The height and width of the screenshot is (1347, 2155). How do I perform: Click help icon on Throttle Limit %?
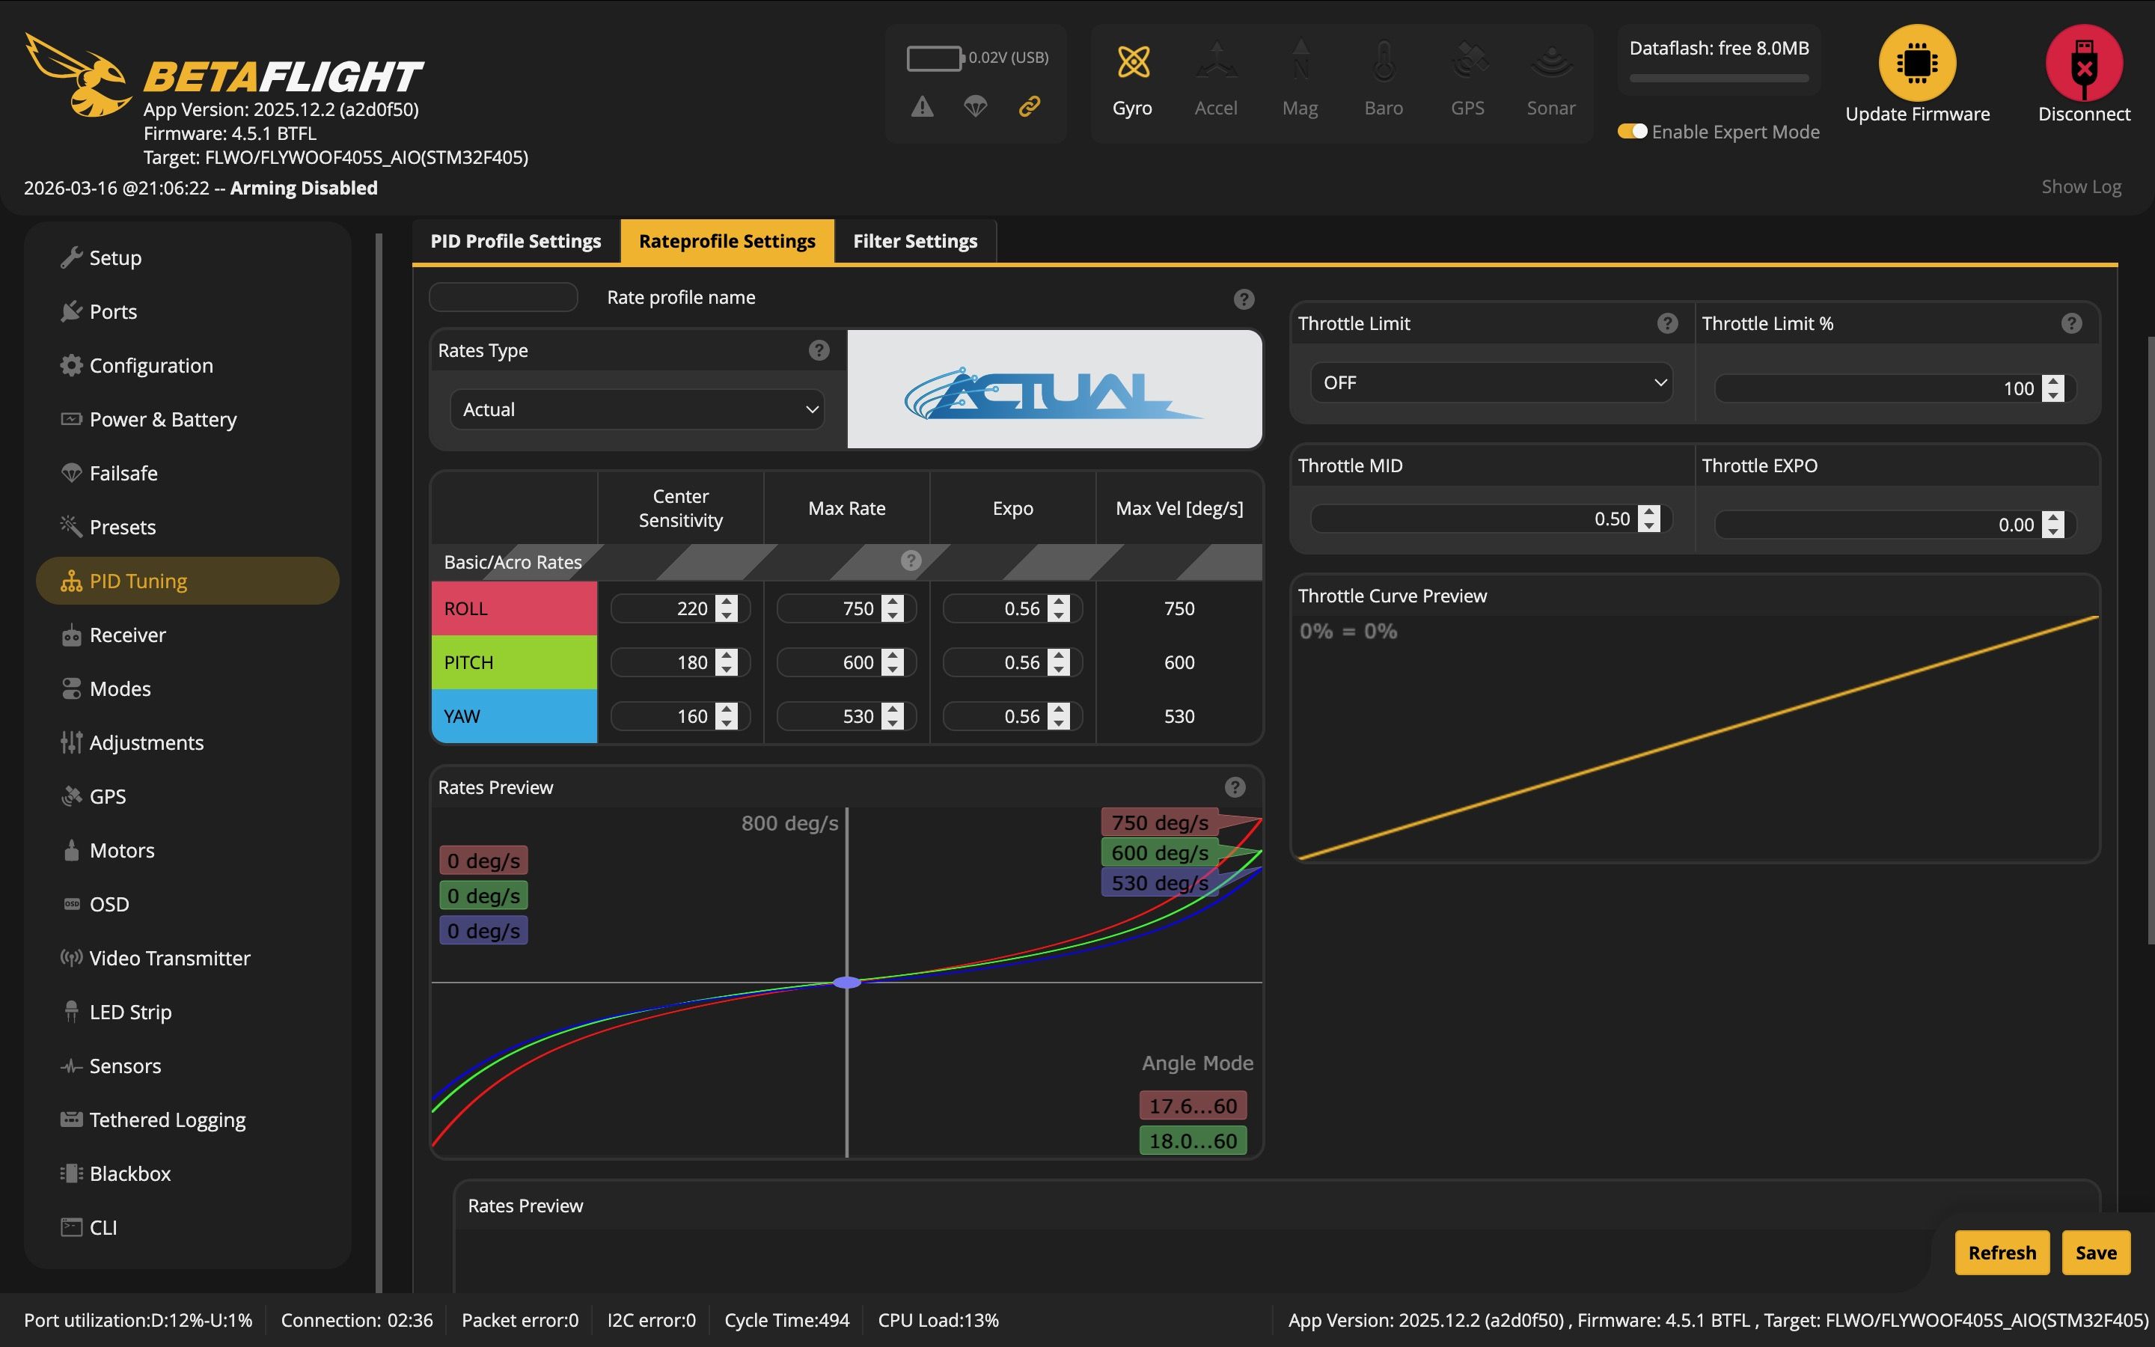click(x=2071, y=323)
